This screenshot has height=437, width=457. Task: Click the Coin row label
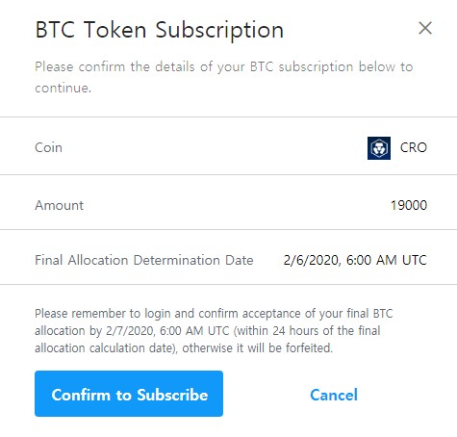click(x=48, y=147)
